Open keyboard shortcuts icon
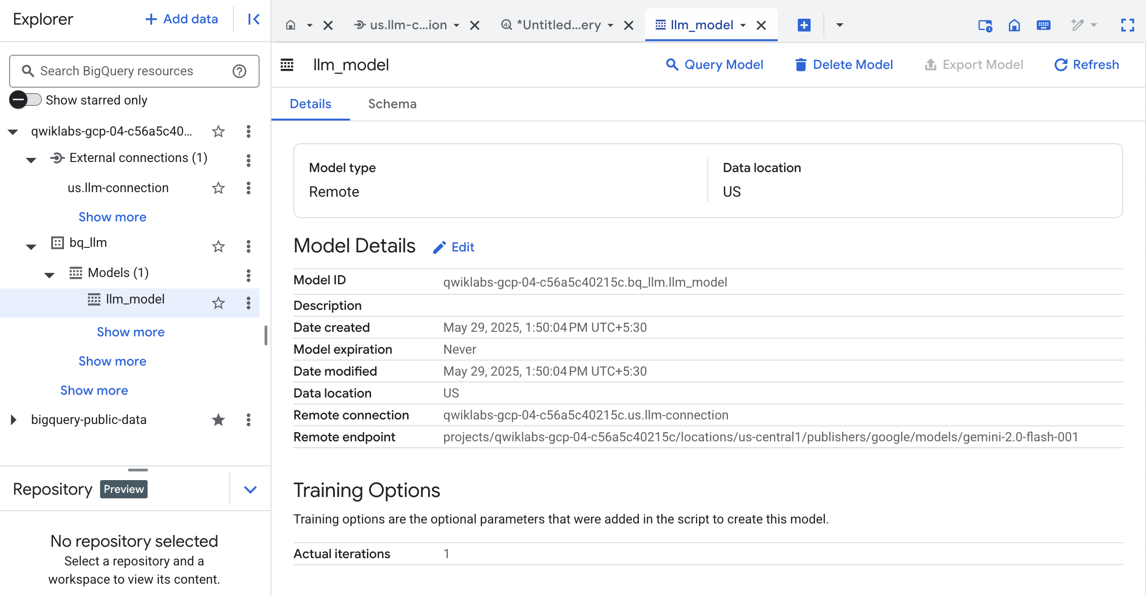 (1044, 25)
